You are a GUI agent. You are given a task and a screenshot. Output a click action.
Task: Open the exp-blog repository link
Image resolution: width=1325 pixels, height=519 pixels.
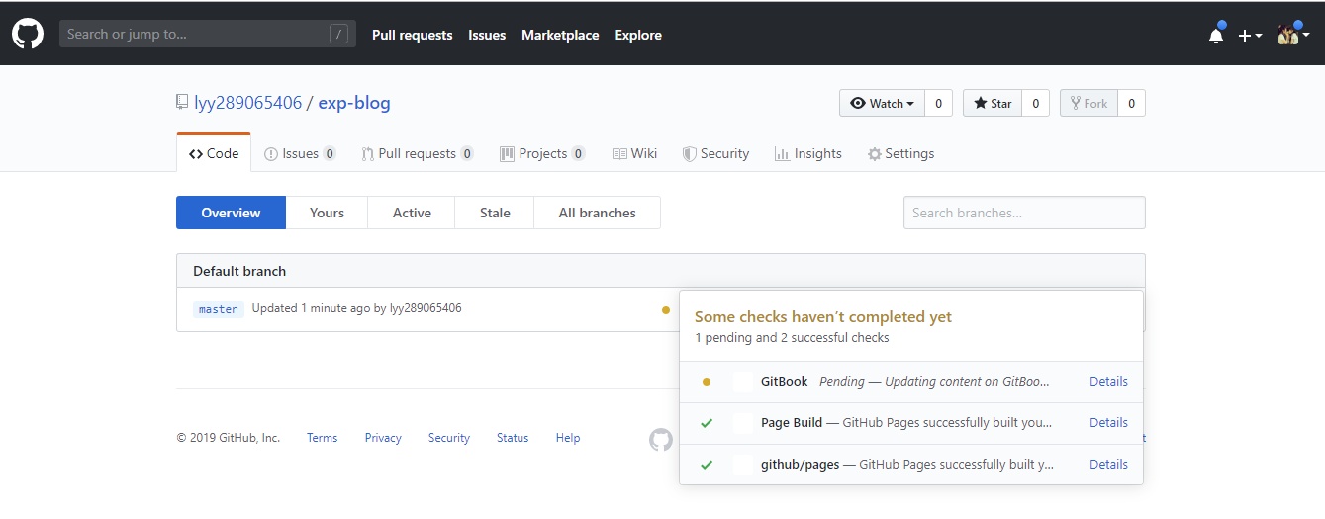tap(354, 103)
